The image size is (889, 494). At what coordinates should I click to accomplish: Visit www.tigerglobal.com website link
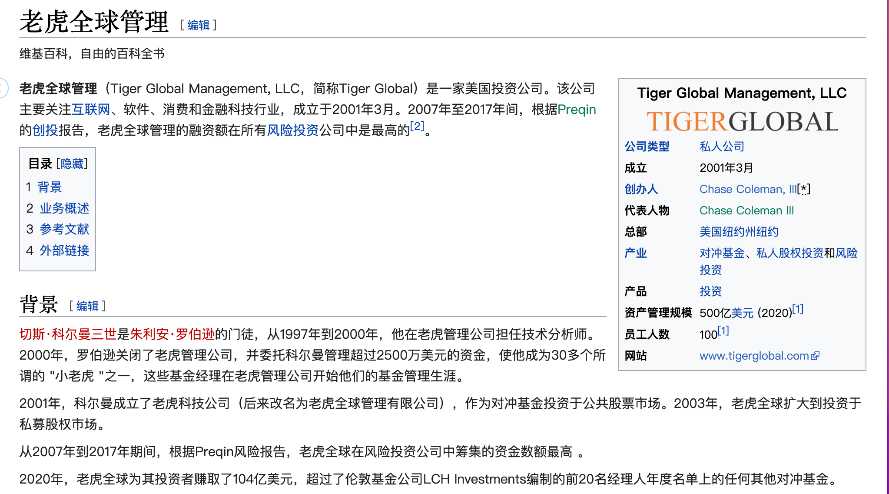click(754, 356)
